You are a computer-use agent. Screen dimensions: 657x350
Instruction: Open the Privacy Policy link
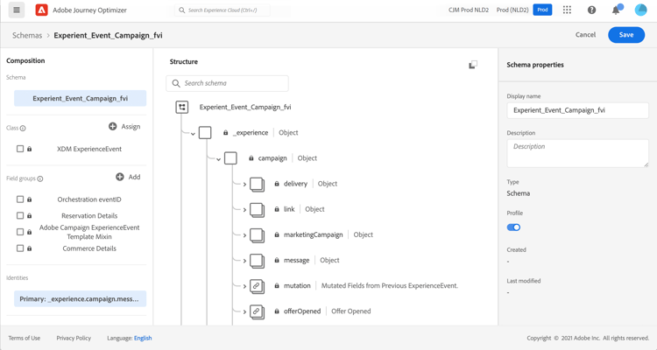[74, 338]
